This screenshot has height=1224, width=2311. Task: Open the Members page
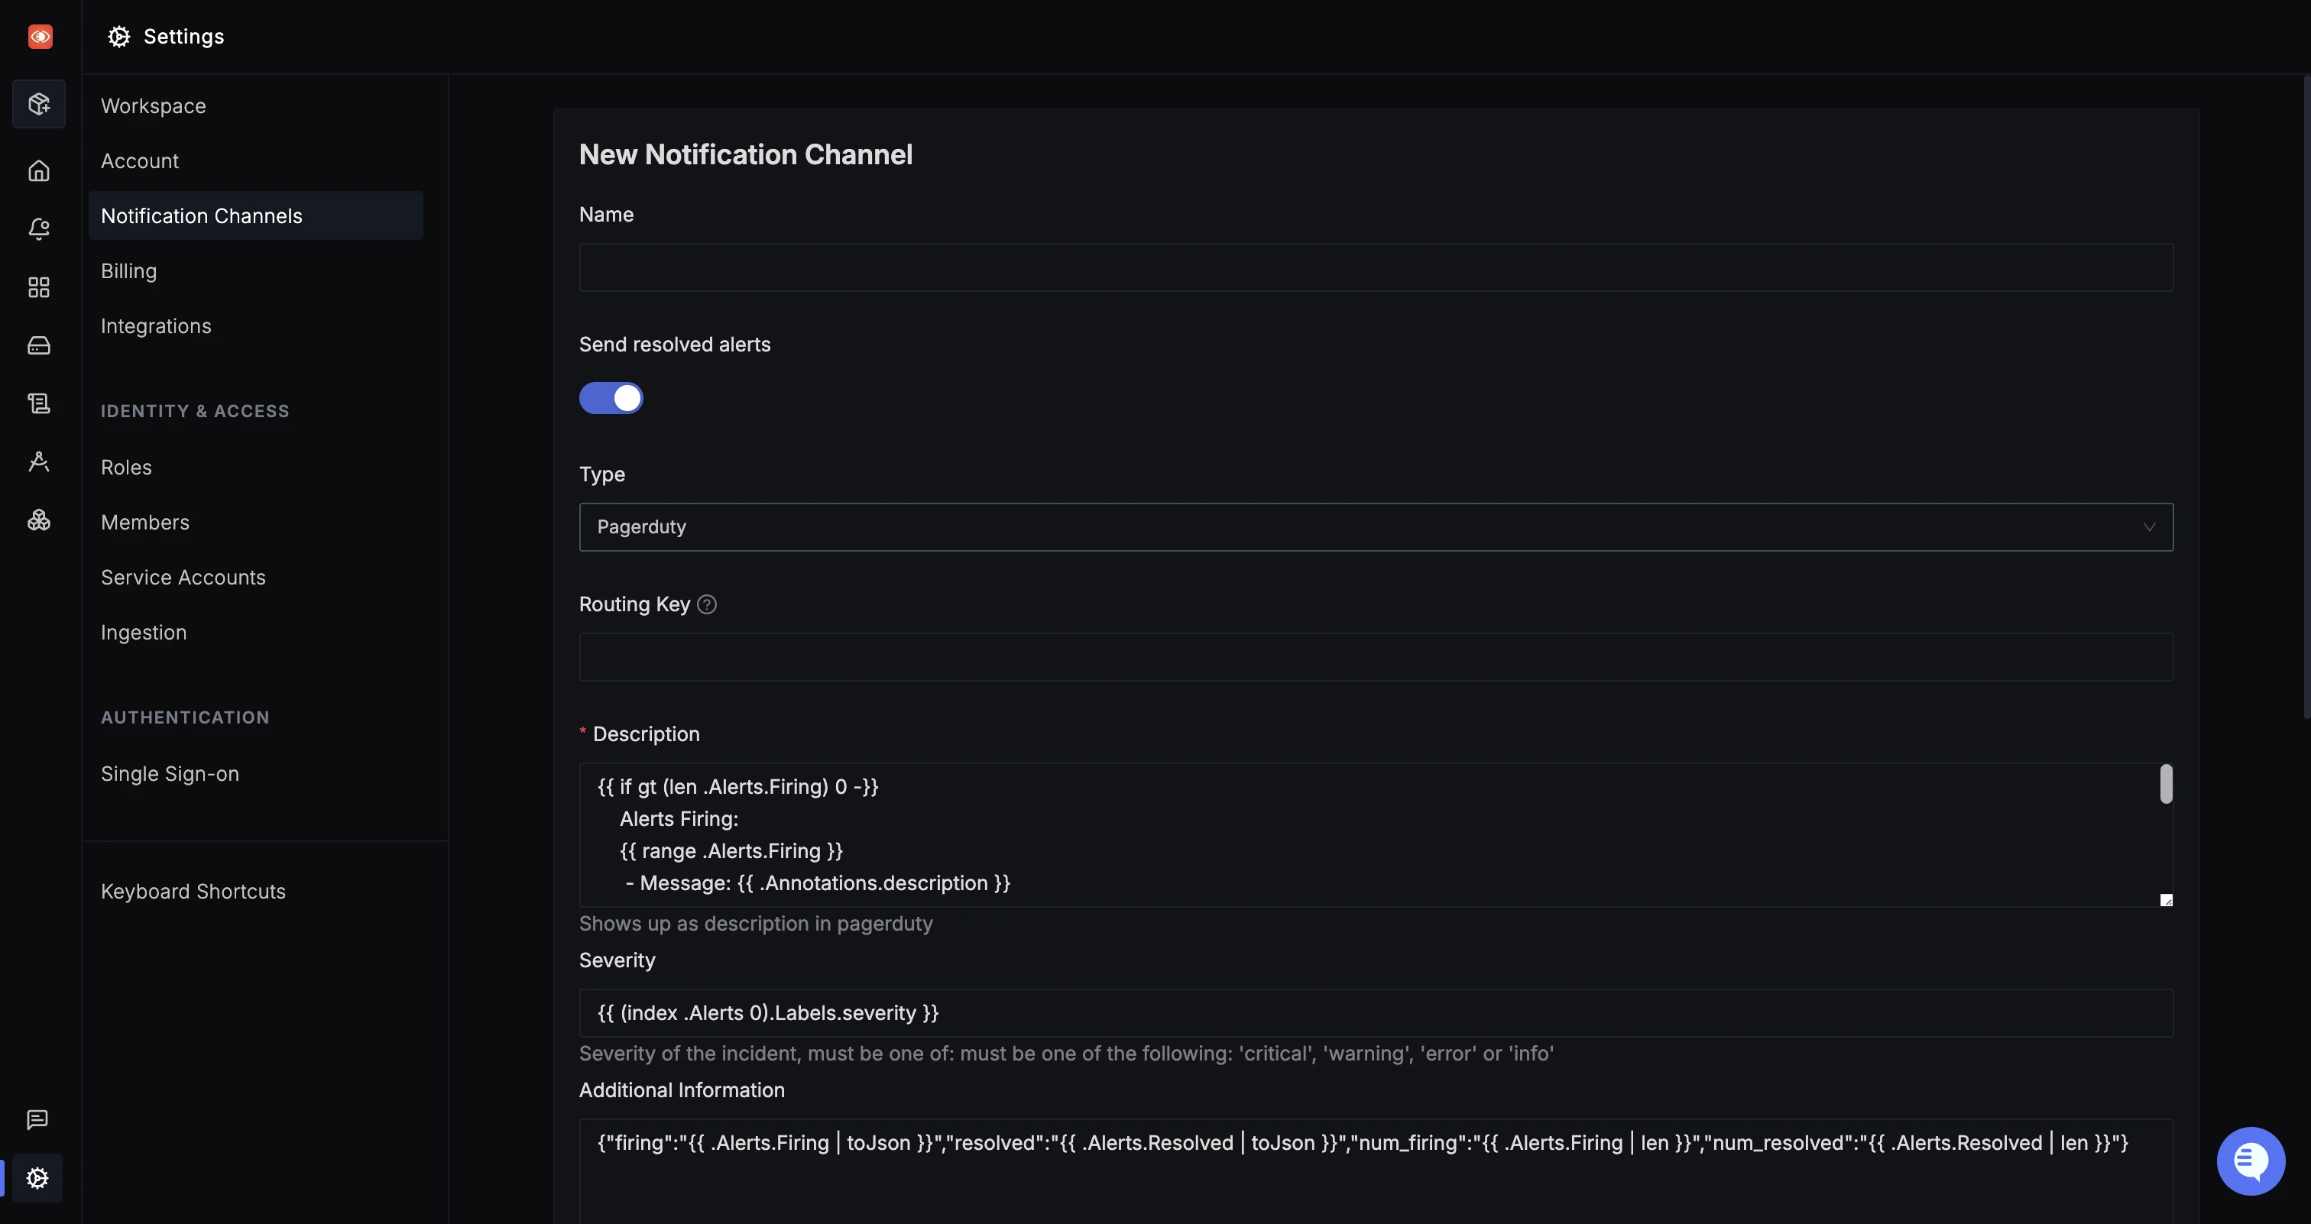[x=144, y=522]
